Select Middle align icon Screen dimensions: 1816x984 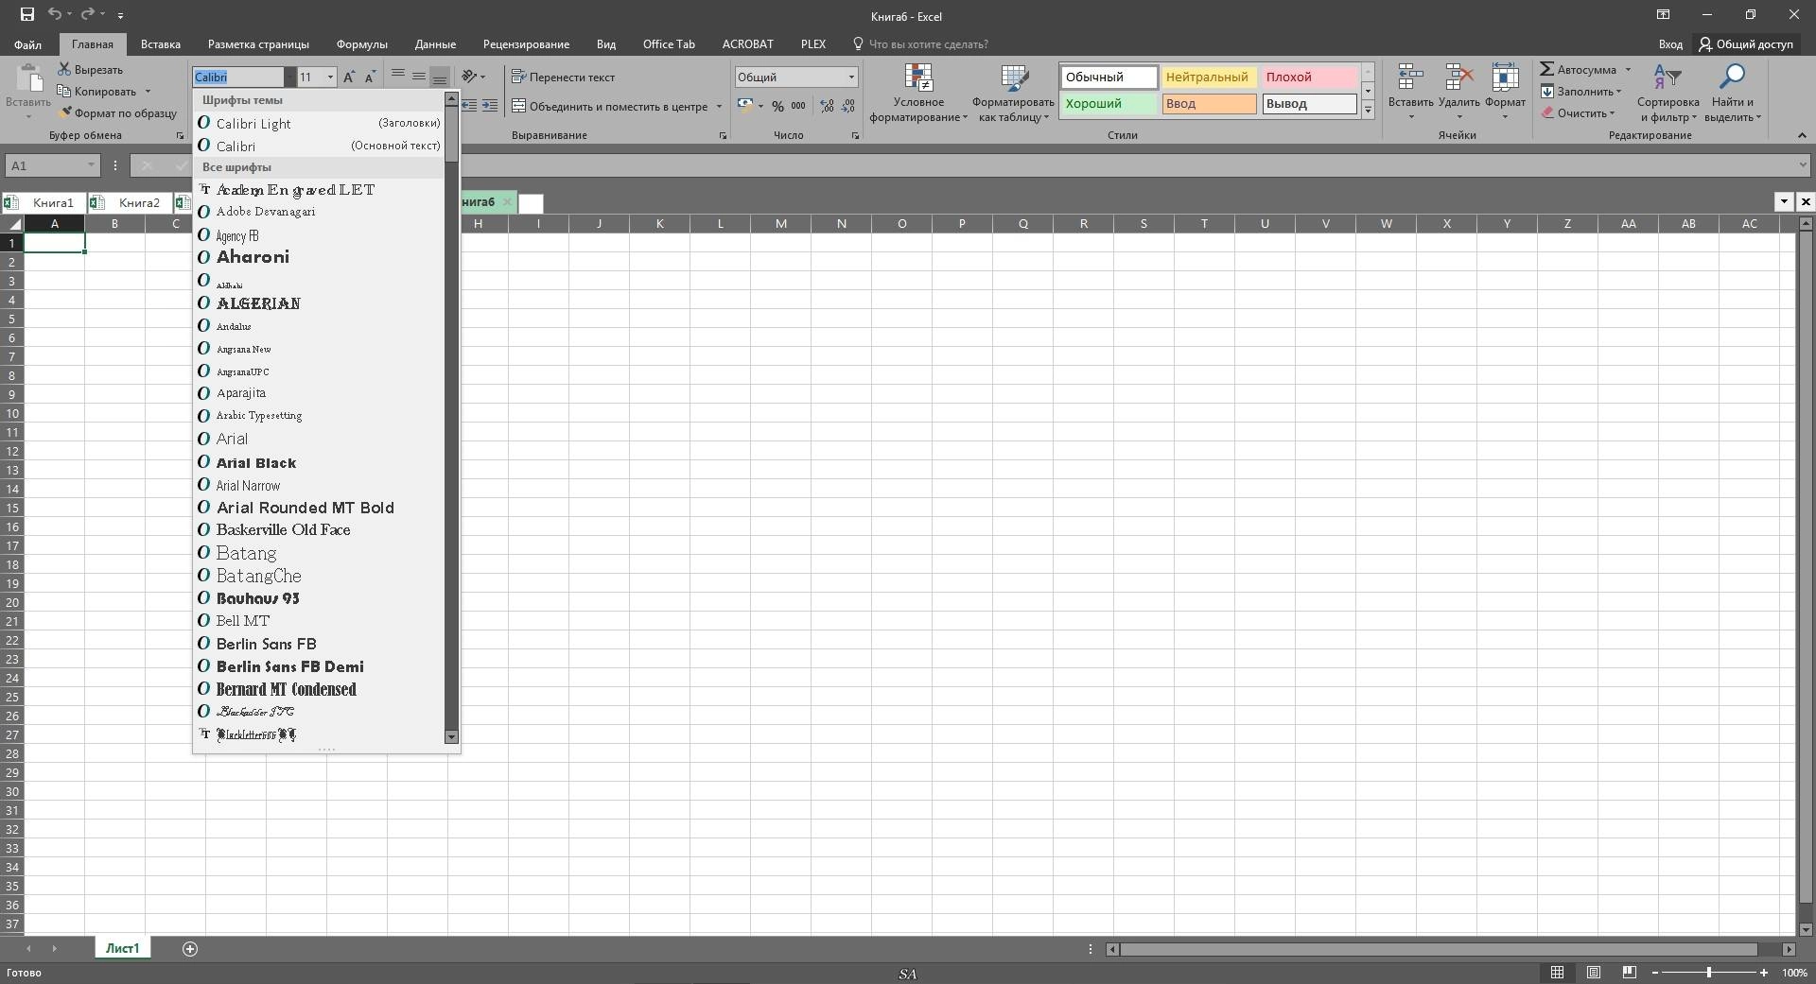pos(419,76)
